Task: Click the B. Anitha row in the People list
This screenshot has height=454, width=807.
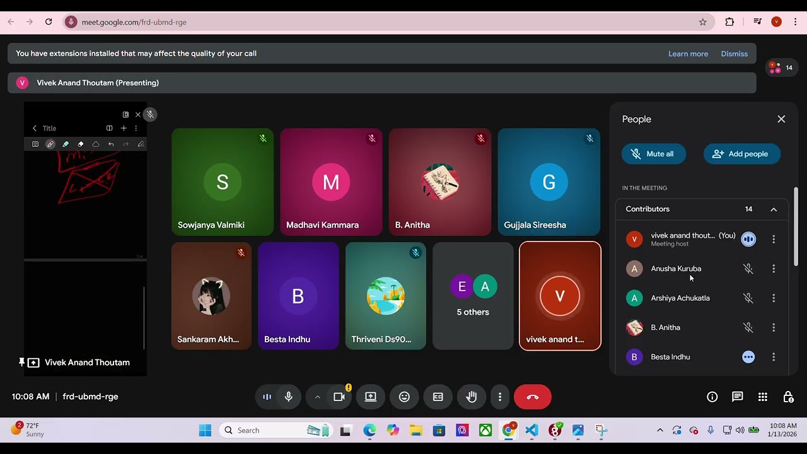Action: click(x=702, y=328)
